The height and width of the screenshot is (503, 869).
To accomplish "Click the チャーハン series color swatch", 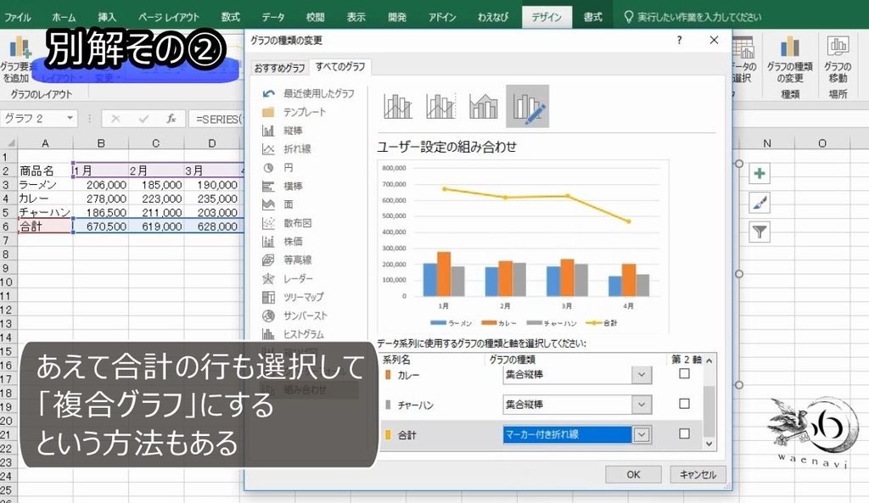I will click(388, 405).
